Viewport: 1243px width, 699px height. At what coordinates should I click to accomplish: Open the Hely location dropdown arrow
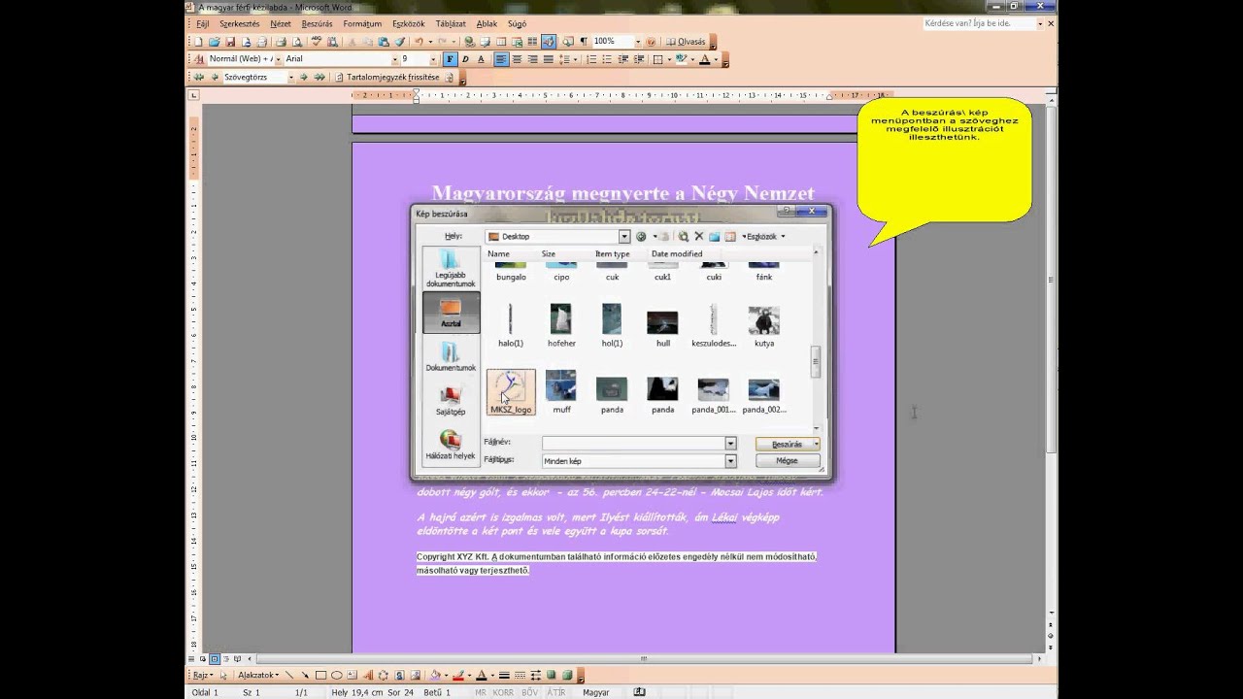point(624,236)
